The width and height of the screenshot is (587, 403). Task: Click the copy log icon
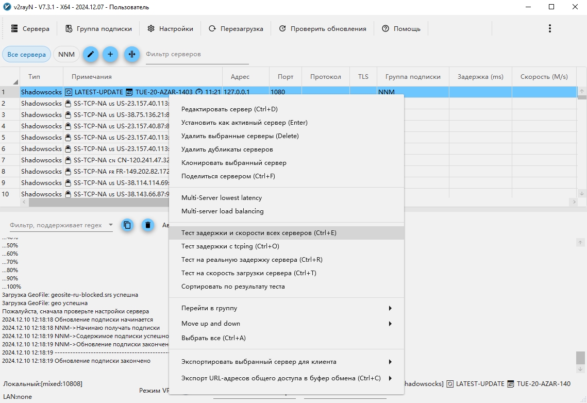127,225
